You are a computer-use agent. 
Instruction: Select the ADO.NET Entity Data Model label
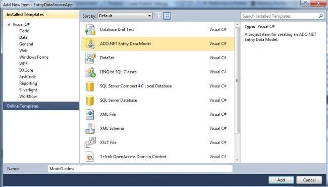125,43
